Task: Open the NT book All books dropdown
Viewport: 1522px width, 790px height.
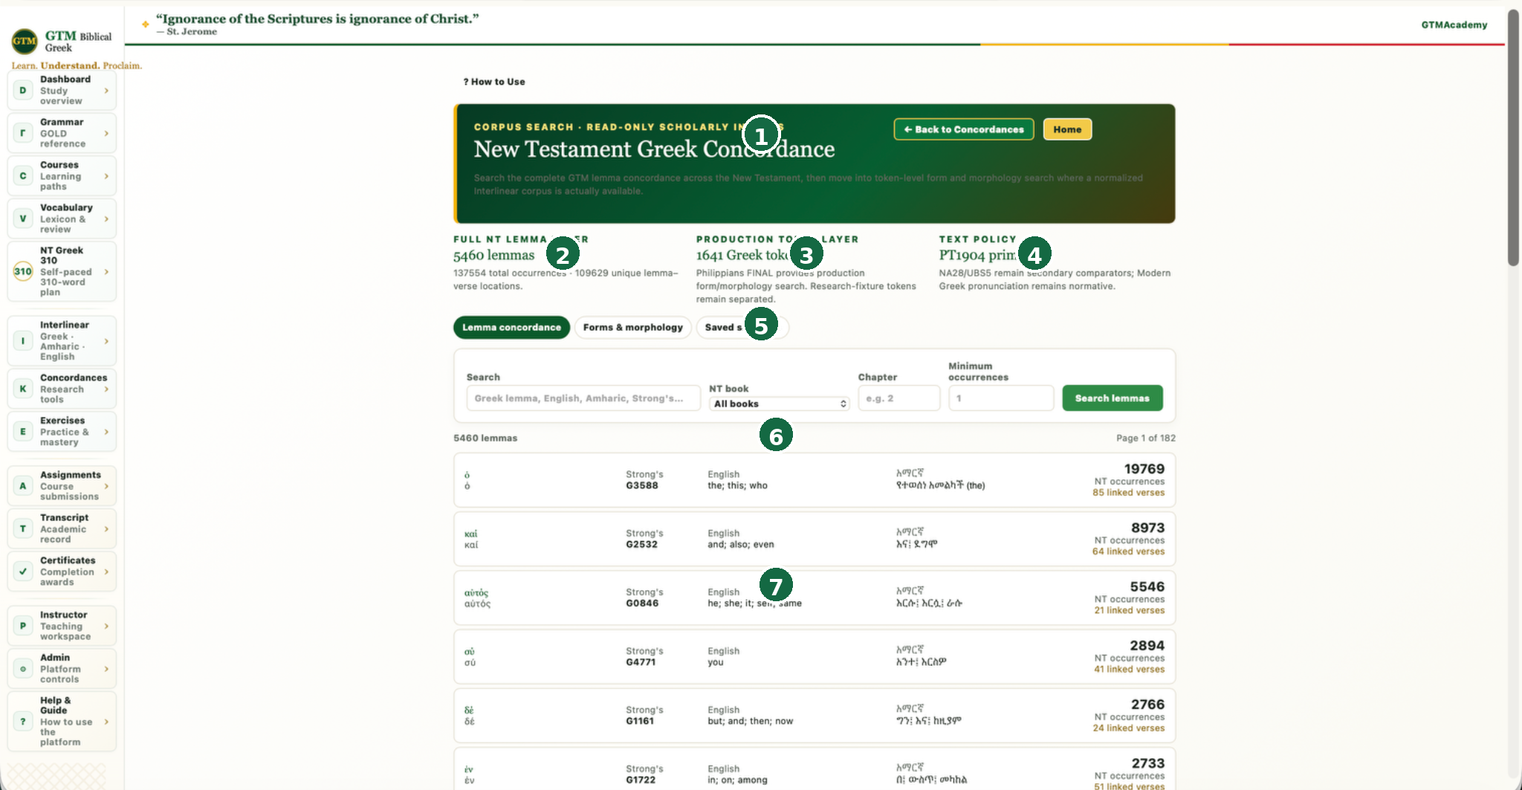Action: click(779, 404)
